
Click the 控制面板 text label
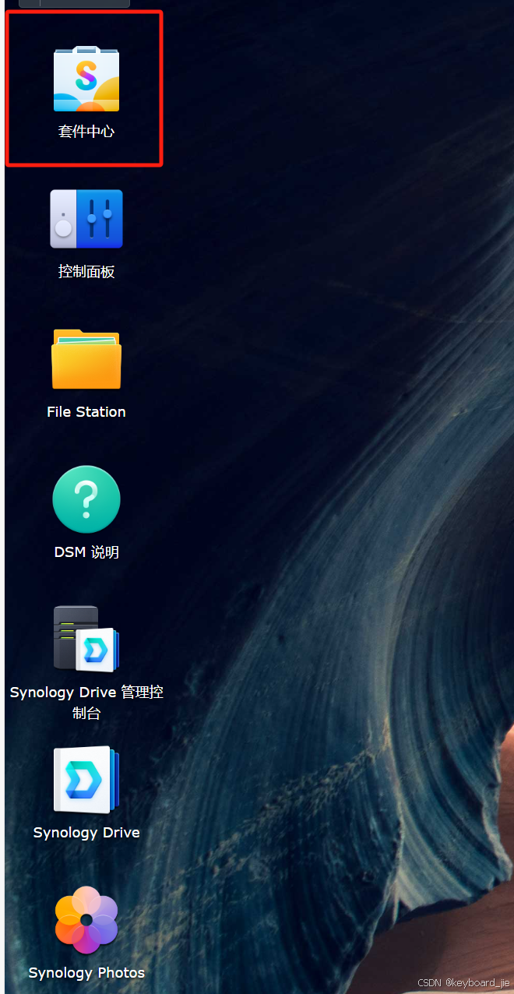tap(86, 272)
